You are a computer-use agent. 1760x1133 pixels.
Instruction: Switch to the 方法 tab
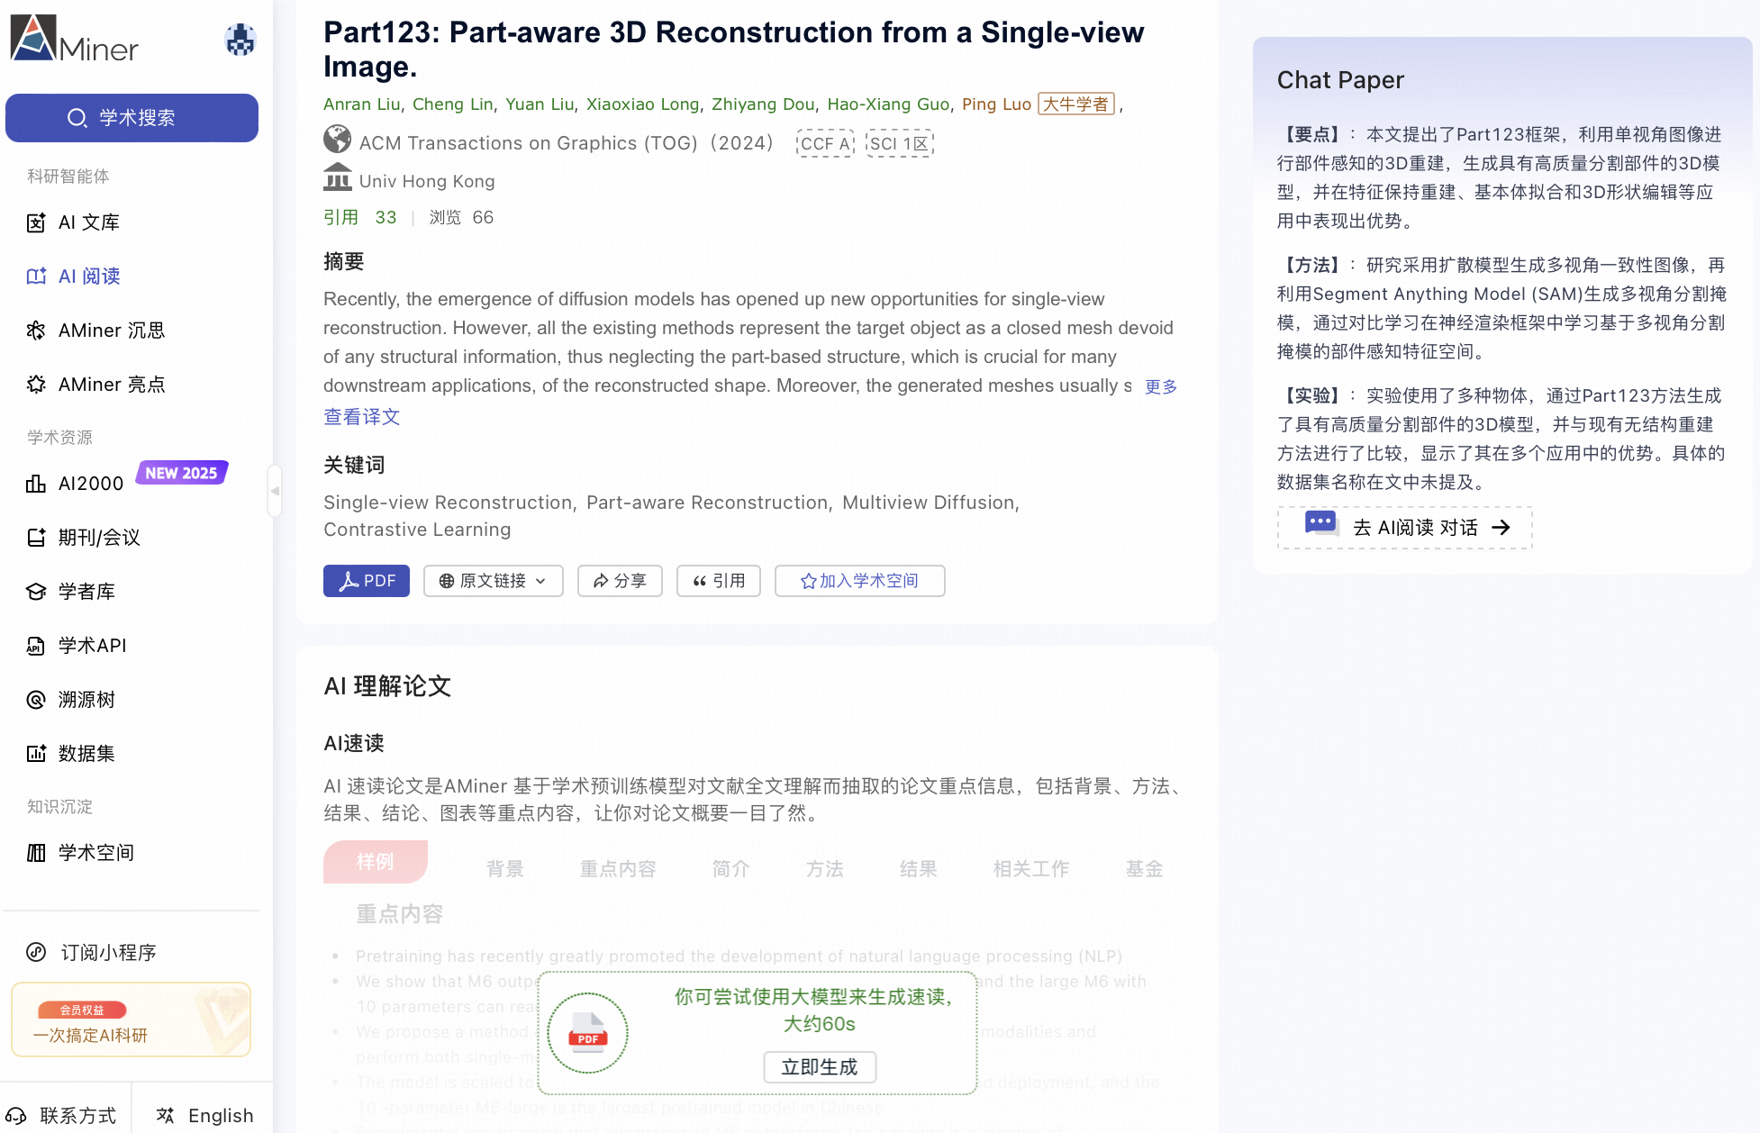[x=824, y=868]
